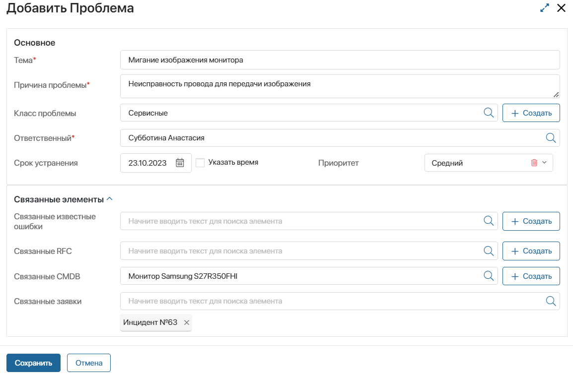Click Создать next to Связанные известные ошибки
The image size is (573, 375).
(x=531, y=221)
